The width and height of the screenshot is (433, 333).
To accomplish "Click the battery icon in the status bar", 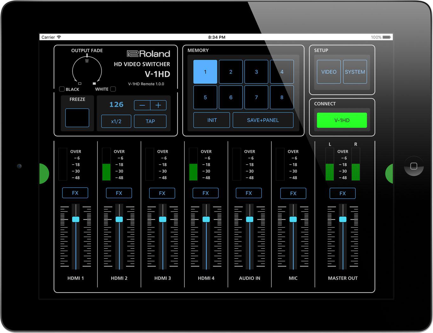I will pyautogui.click(x=387, y=37).
